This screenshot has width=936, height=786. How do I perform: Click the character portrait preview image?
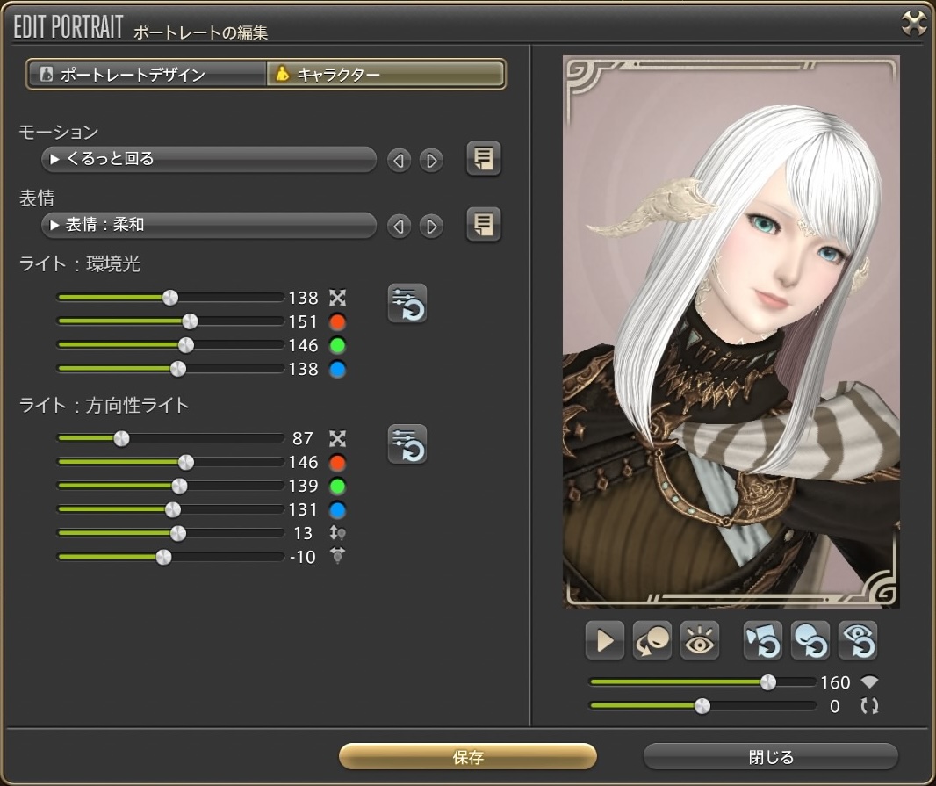click(x=731, y=332)
